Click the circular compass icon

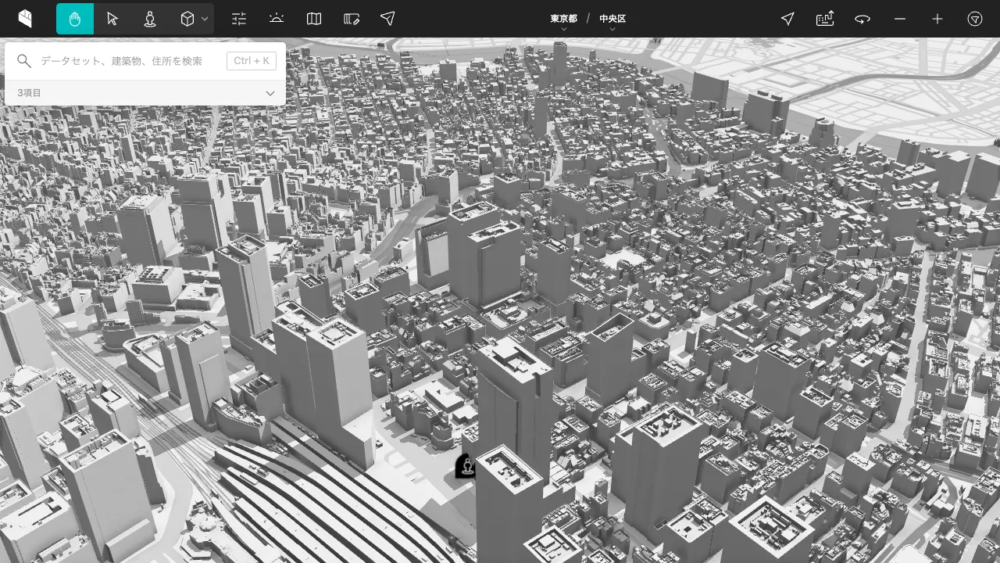975,19
